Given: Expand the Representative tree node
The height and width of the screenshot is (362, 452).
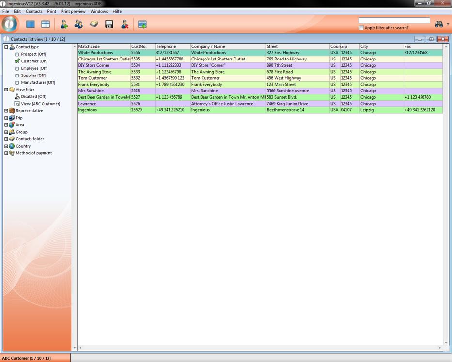Looking at the screenshot, I should [6, 111].
